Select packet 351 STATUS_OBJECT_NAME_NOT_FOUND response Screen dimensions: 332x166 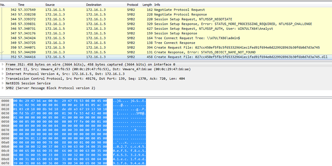point(166,52)
